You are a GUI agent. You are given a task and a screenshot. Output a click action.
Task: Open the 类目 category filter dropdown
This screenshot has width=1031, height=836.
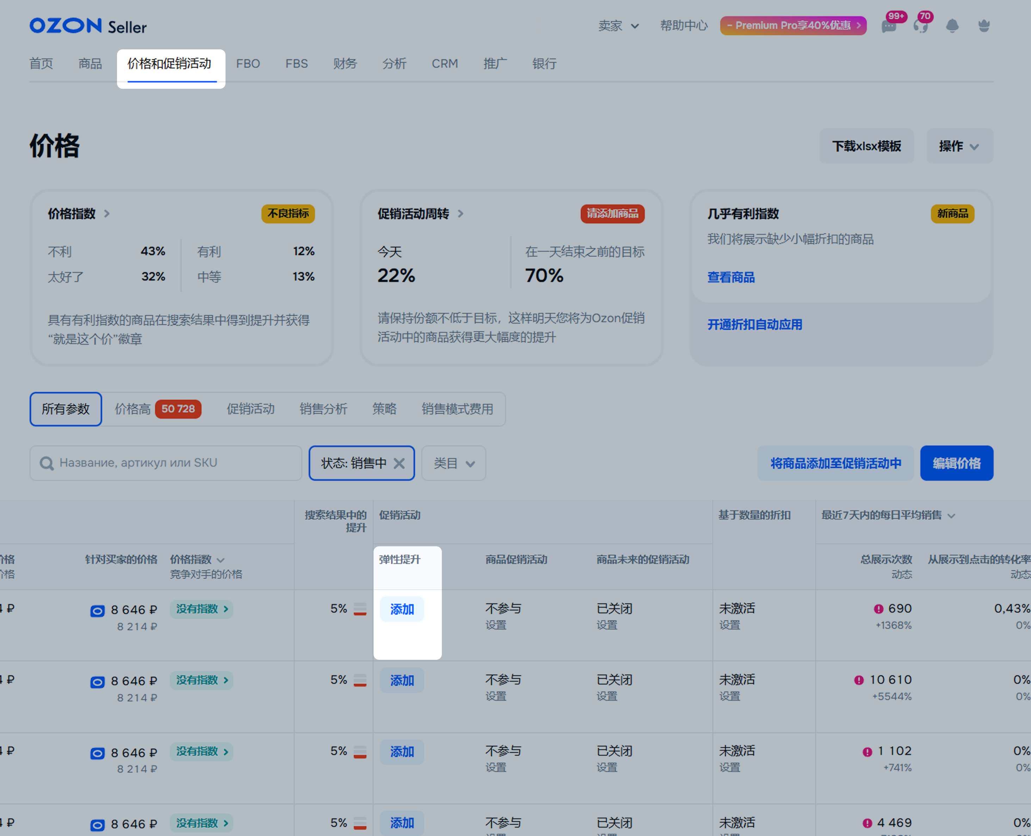pyautogui.click(x=453, y=463)
